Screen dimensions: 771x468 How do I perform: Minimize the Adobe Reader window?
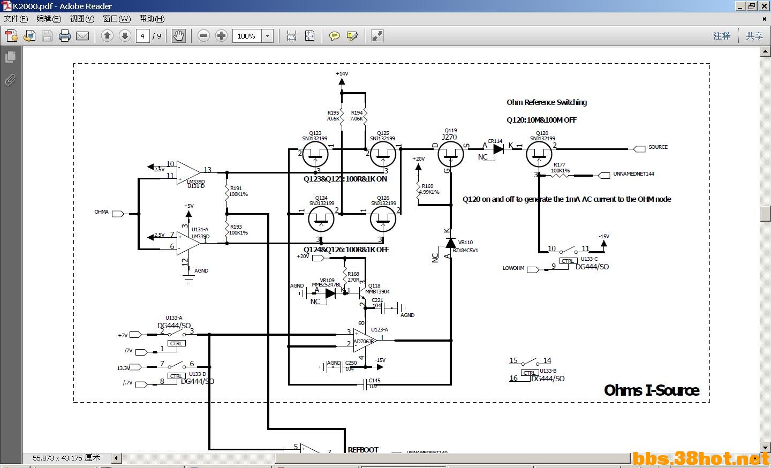click(x=740, y=6)
